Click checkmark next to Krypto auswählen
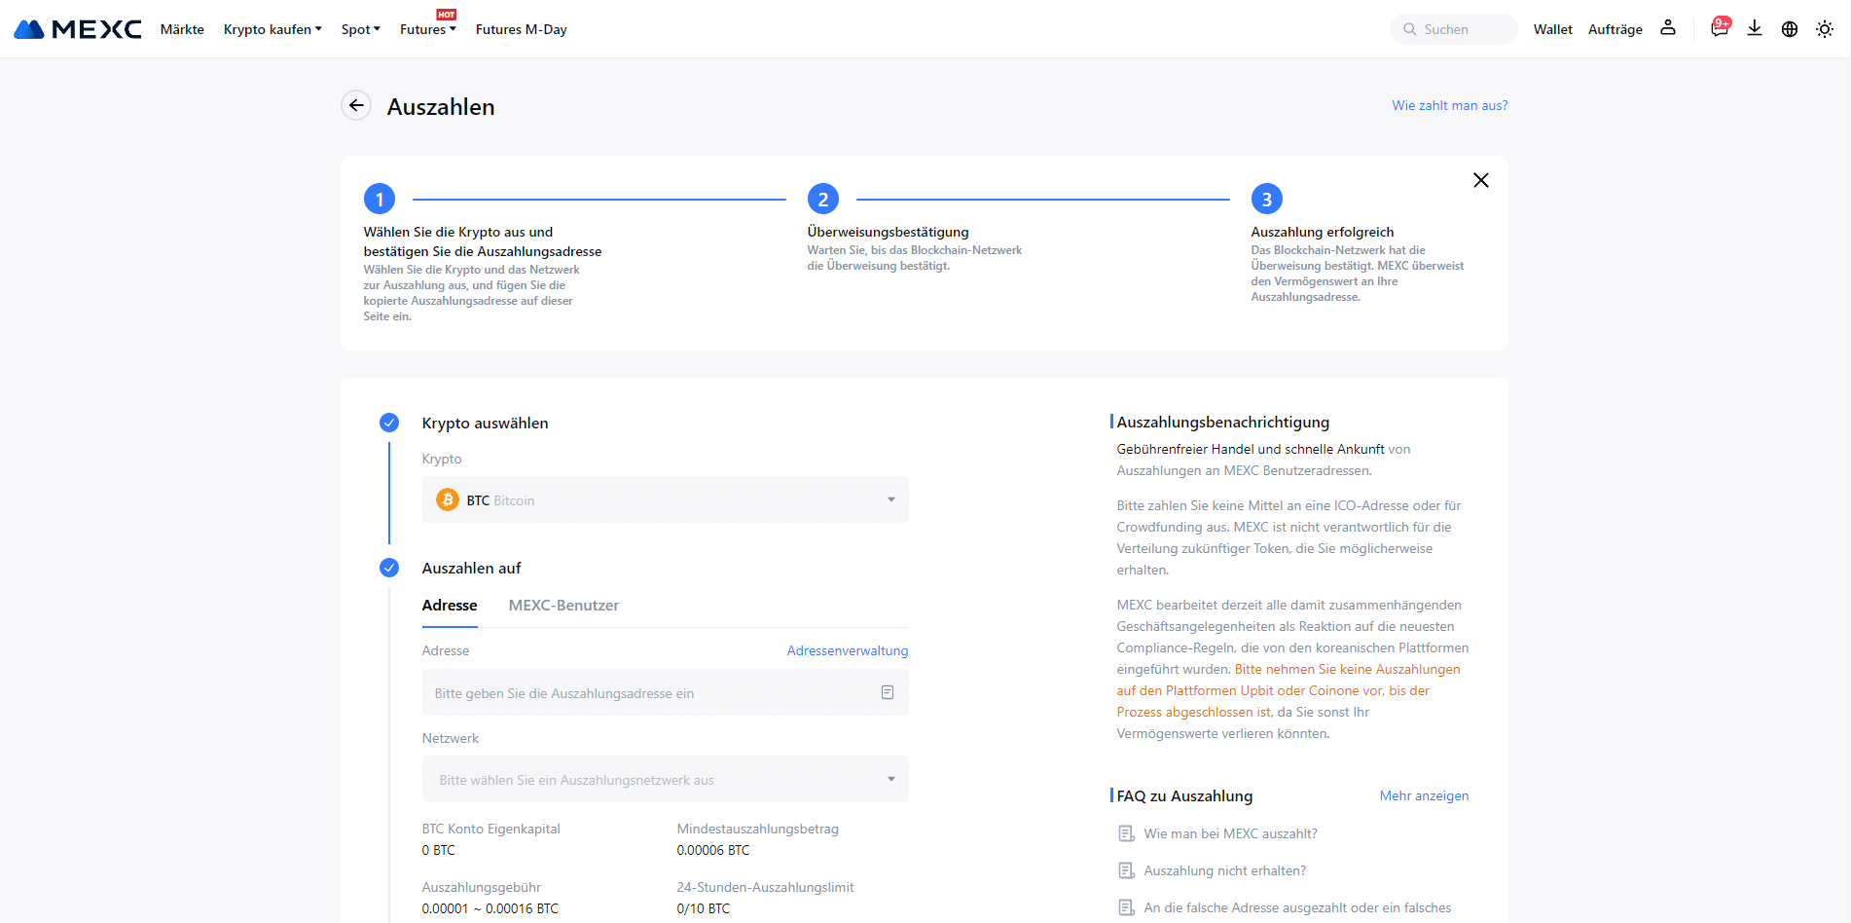 tap(389, 423)
